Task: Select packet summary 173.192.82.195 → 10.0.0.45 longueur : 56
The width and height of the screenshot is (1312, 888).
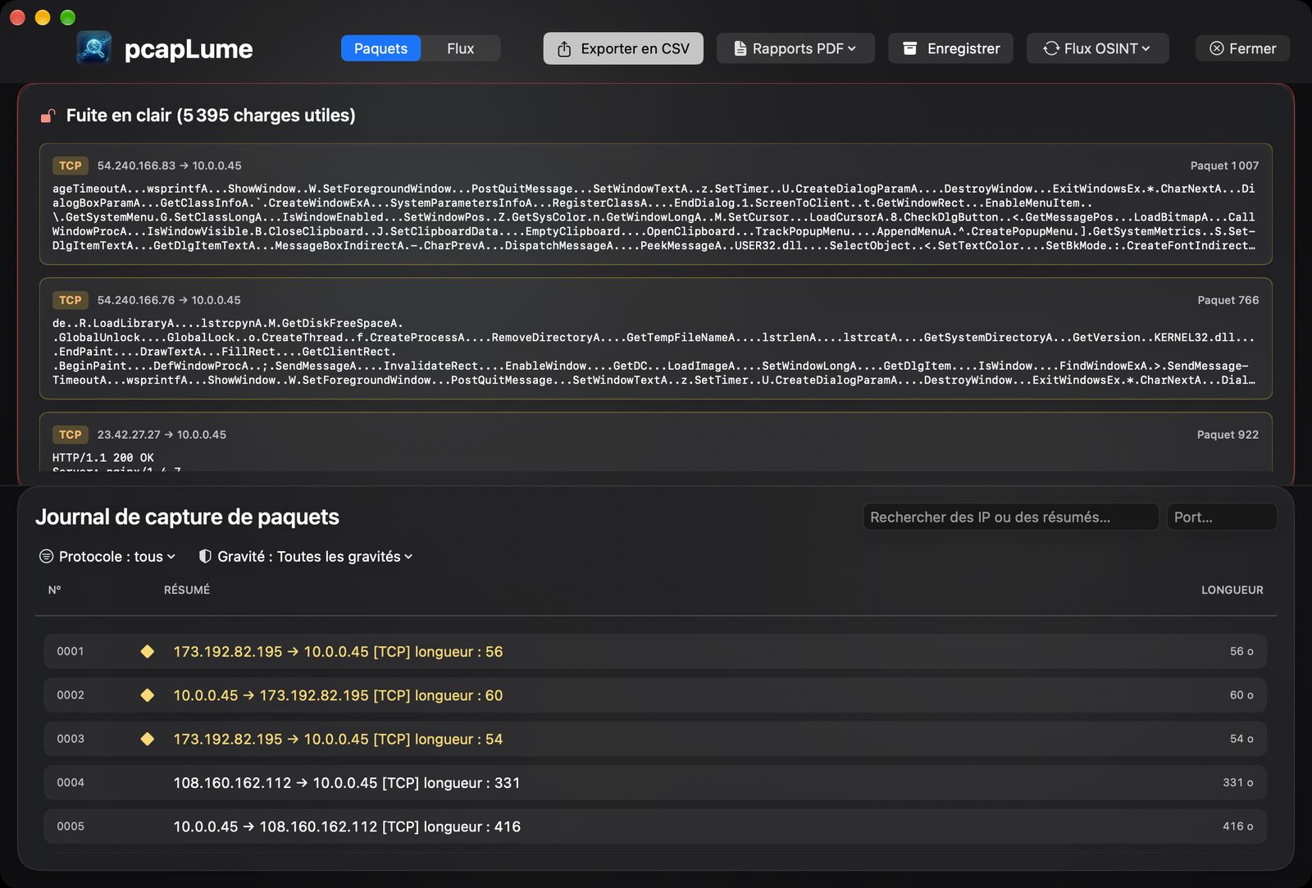Action: coord(338,651)
